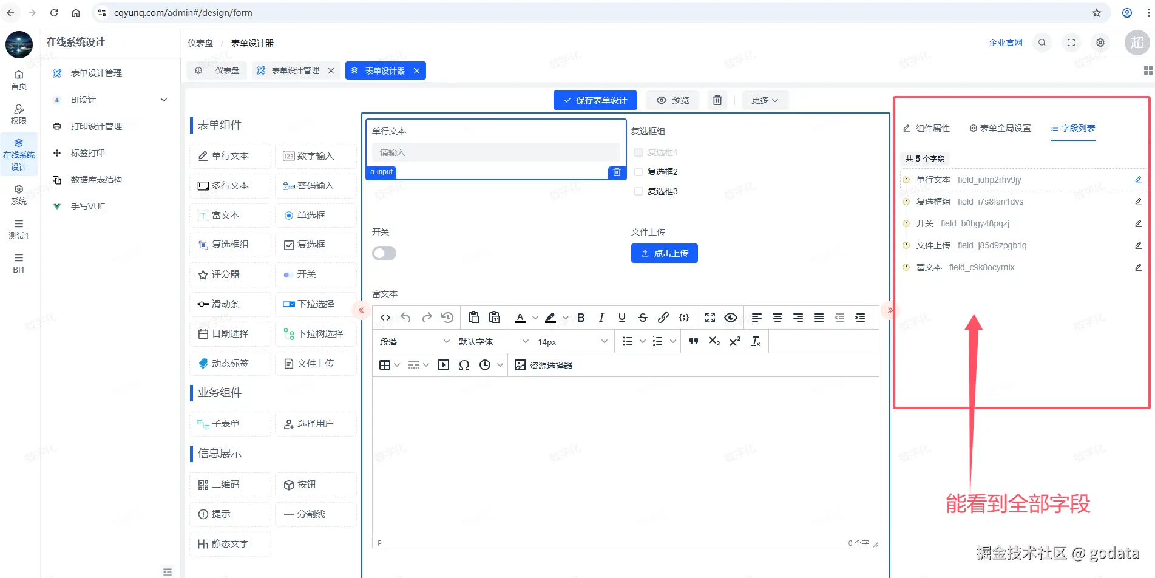The width and height of the screenshot is (1155, 578).
Task: Apply highlight color with the marker swatch
Action: pos(550,318)
